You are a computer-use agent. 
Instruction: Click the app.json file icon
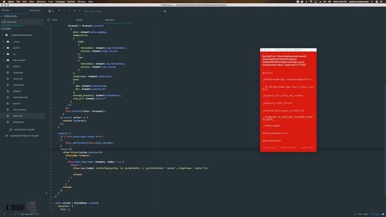(8, 103)
